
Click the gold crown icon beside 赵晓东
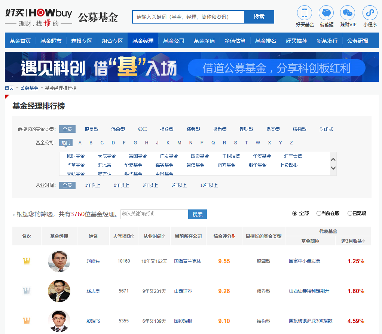click(x=27, y=261)
